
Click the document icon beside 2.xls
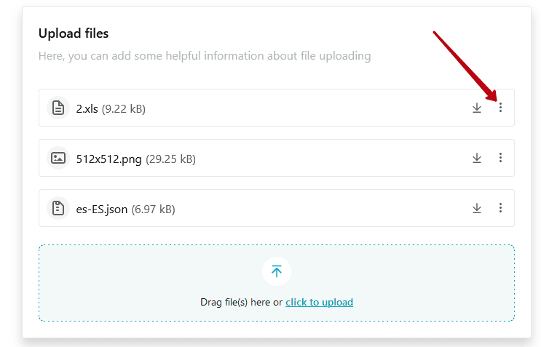coord(58,108)
